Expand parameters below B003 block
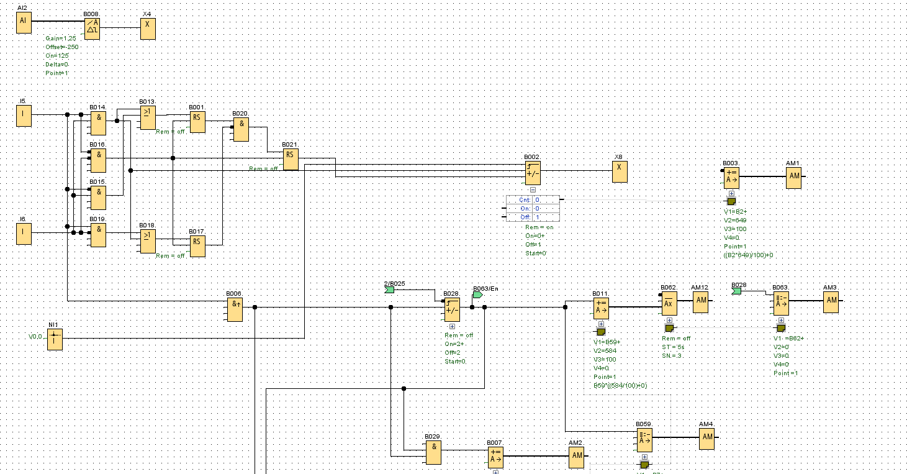 (731, 193)
